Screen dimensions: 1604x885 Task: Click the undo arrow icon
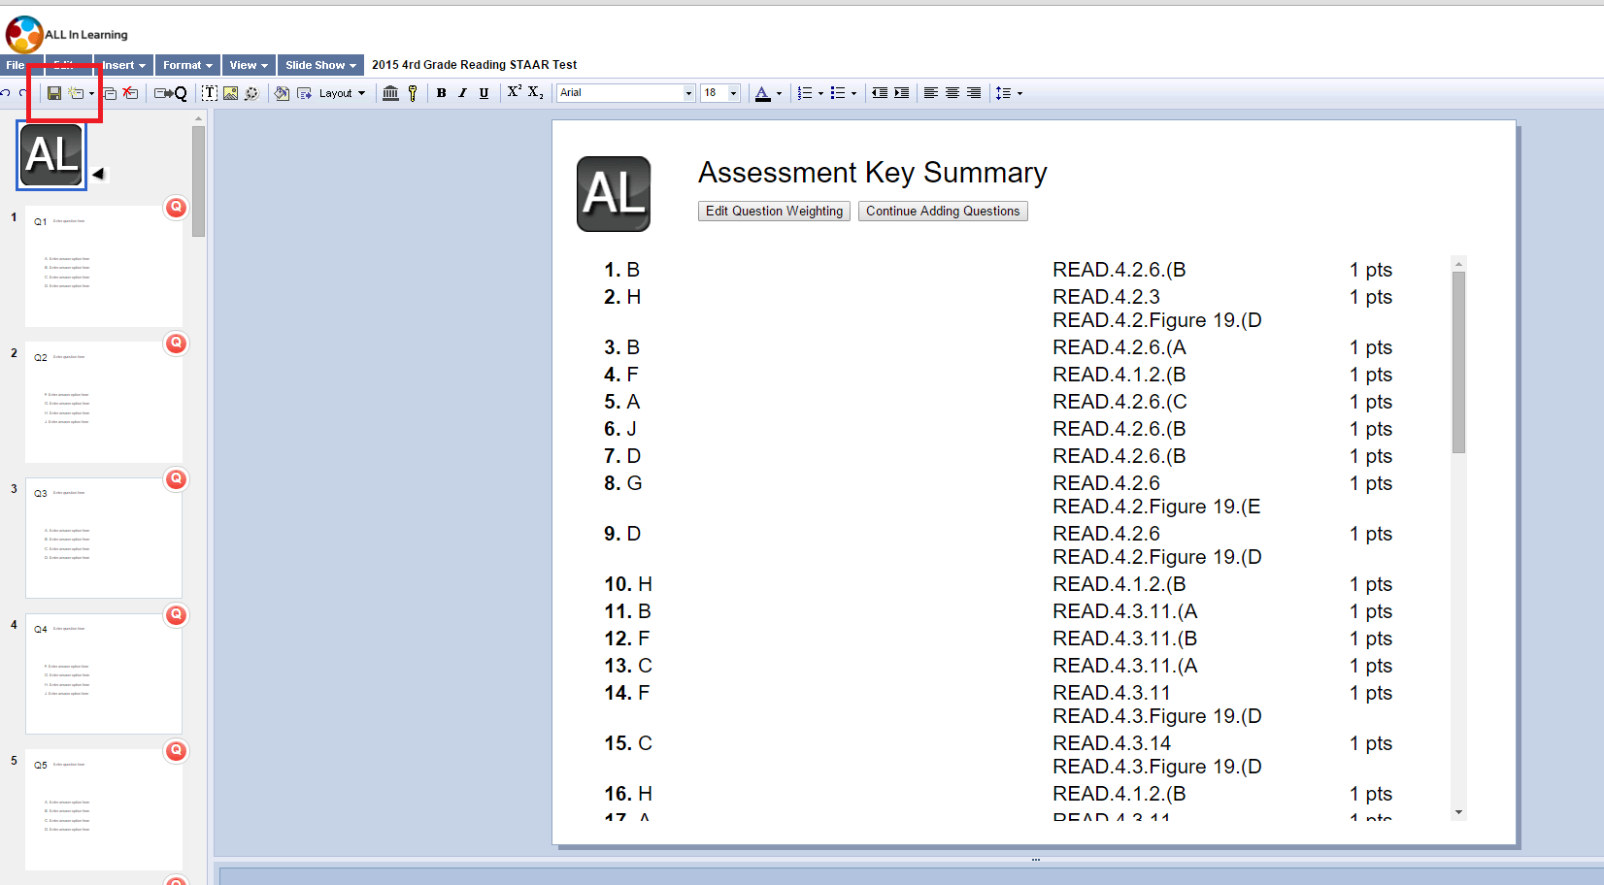click(8, 92)
